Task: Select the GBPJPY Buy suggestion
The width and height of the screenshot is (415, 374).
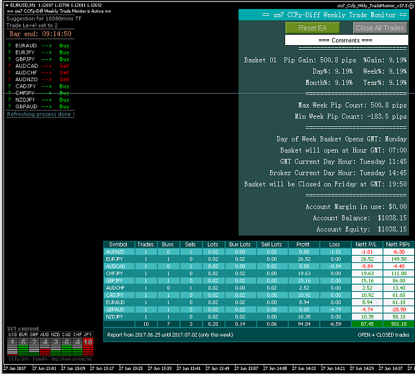Action: [x=39, y=59]
